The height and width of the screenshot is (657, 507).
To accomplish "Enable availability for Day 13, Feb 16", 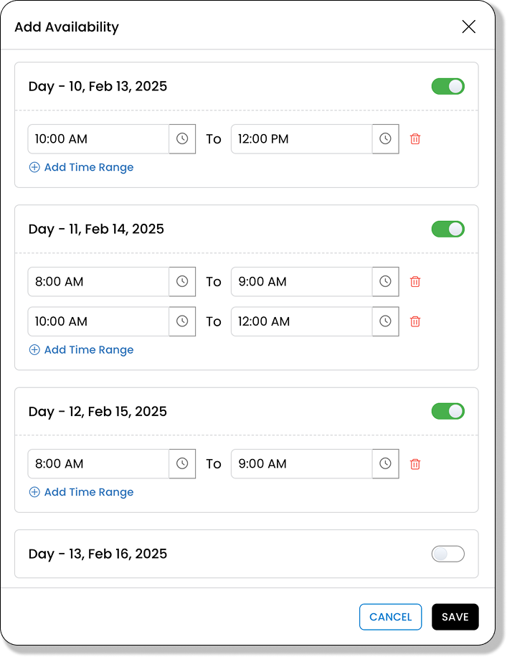I will point(448,554).
